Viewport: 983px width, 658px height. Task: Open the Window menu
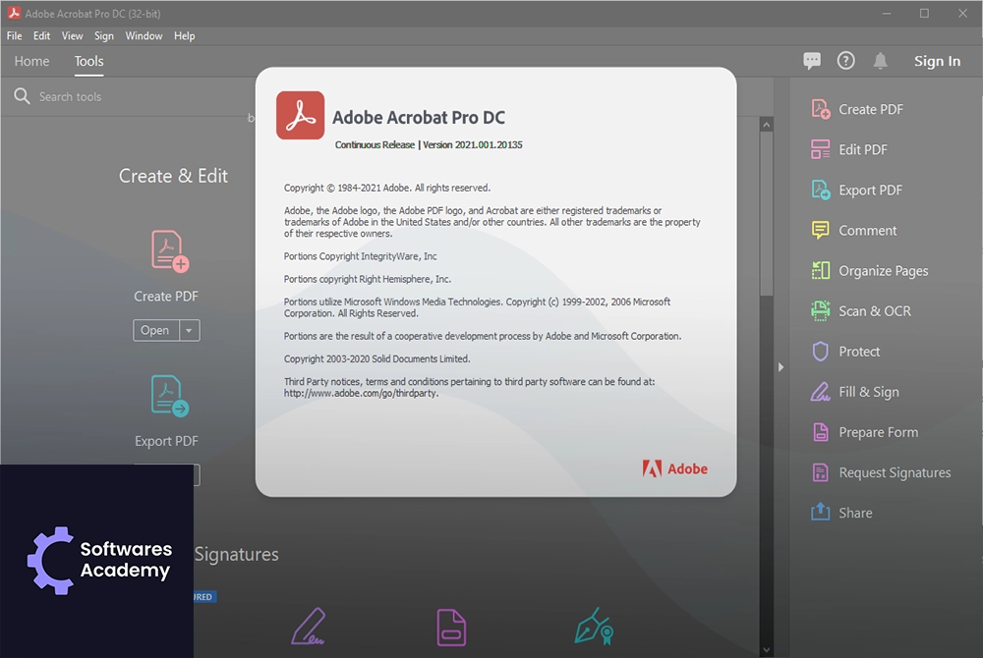tap(144, 35)
